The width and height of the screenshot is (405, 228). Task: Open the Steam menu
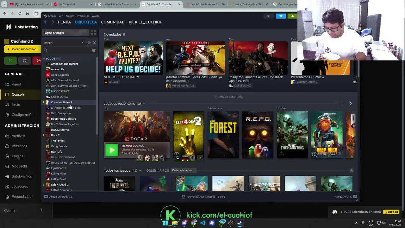tap(50, 16)
